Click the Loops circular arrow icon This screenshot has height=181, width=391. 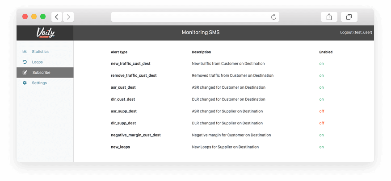pos(25,62)
